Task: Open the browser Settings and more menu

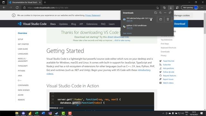Action: coord(202,8)
